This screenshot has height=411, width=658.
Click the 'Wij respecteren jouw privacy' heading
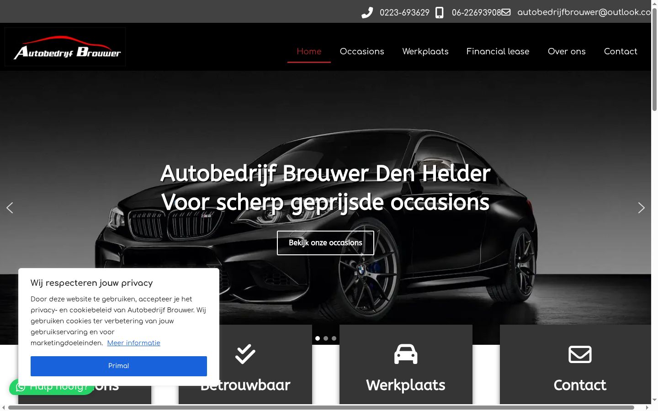click(x=92, y=283)
